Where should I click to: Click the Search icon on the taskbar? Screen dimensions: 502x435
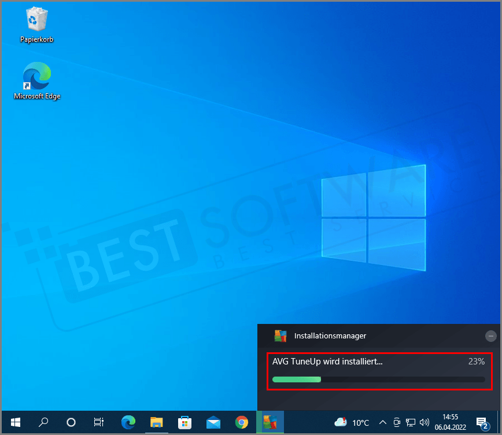(x=43, y=422)
